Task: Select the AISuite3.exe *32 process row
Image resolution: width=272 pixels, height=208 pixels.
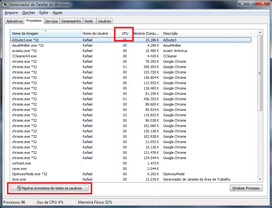Action: pyautogui.click(x=131, y=40)
